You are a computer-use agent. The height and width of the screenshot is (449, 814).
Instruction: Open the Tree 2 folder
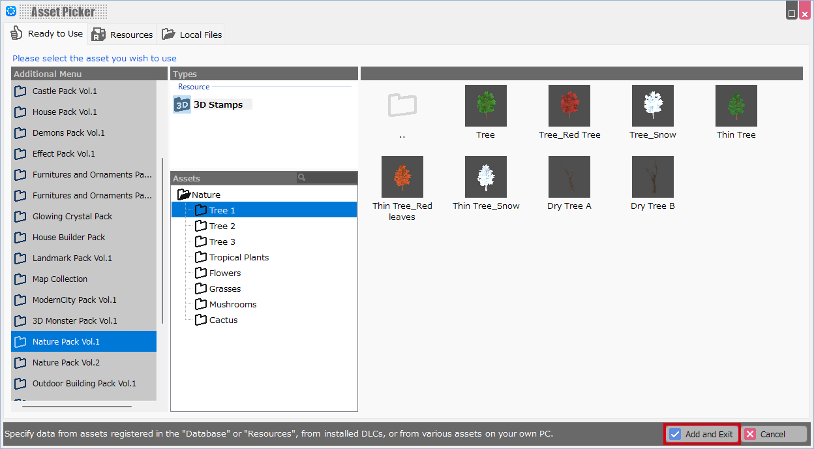pyautogui.click(x=222, y=226)
